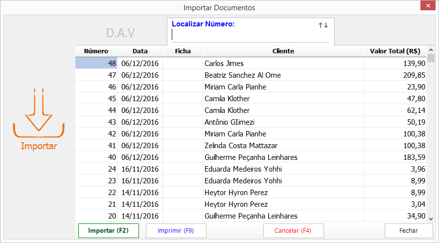
Task: Click the value 23,90
Action: (416, 87)
